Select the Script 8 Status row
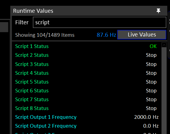 86,108
